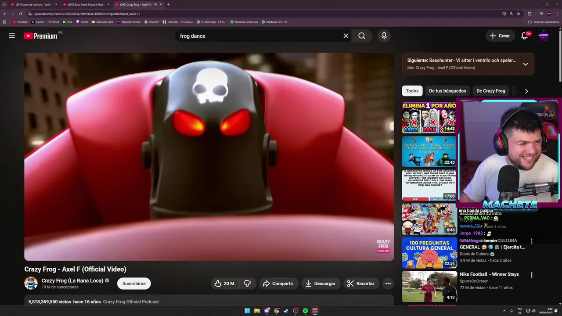The image size is (562, 316).
Task: Open the taskbar volume control
Action: [533, 311]
